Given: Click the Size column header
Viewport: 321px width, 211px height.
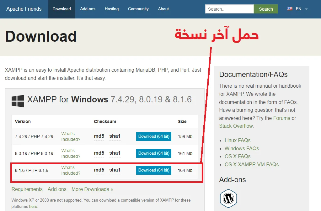Looking at the screenshot, I should 182,121.
